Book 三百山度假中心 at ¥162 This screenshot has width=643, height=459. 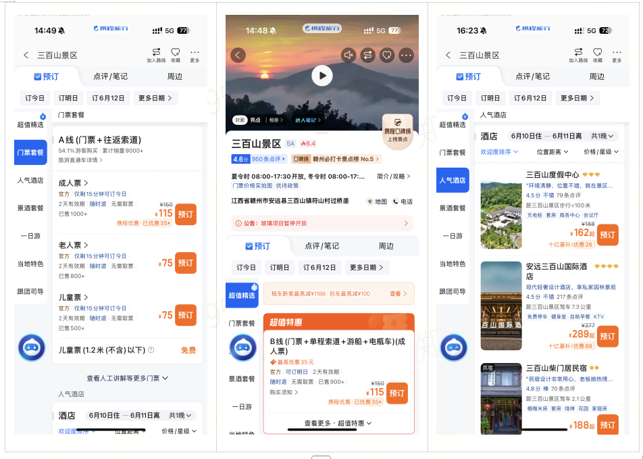(608, 235)
